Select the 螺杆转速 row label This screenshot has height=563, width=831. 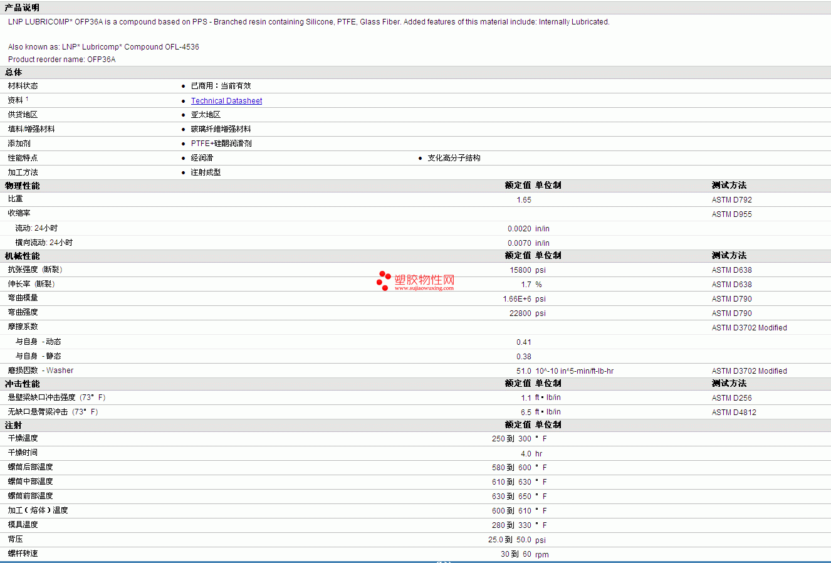point(23,554)
